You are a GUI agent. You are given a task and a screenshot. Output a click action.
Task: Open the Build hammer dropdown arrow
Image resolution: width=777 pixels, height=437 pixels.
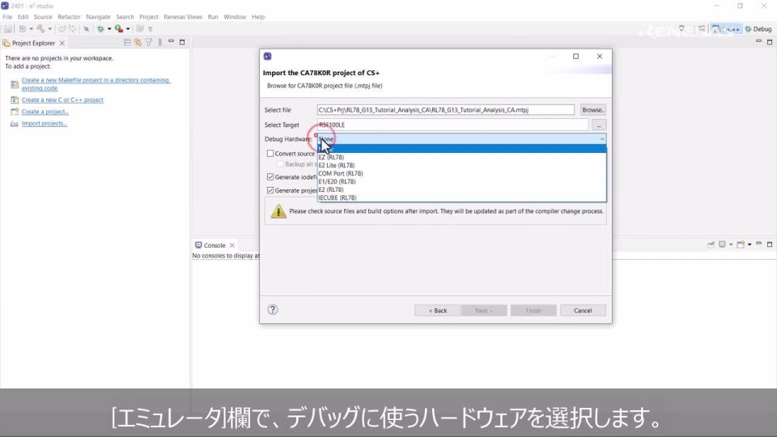tap(49, 29)
